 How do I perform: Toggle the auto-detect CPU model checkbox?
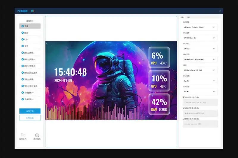point(184,97)
